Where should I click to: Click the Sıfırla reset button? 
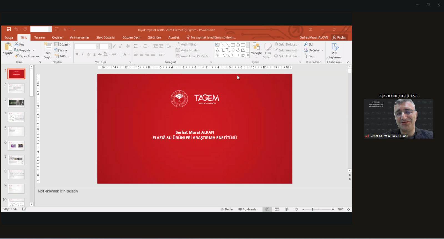pyautogui.click(x=61, y=50)
